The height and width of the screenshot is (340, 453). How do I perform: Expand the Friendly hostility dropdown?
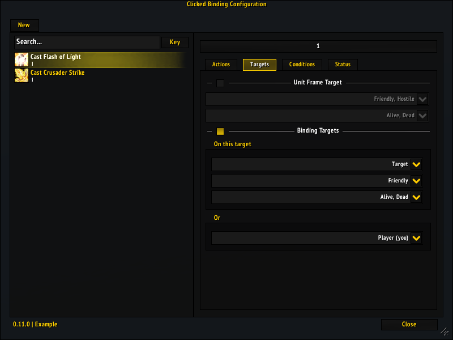click(317, 181)
